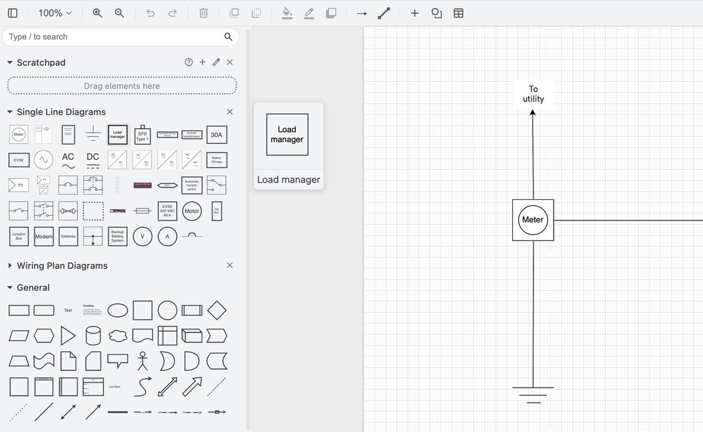
Task: Click the zoom in magnifier icon
Action: point(97,13)
